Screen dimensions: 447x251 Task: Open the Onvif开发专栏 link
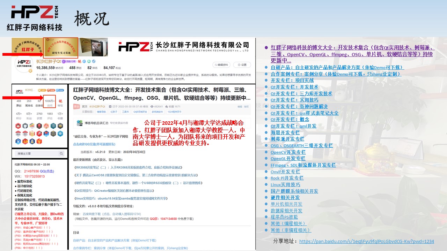[285, 172]
